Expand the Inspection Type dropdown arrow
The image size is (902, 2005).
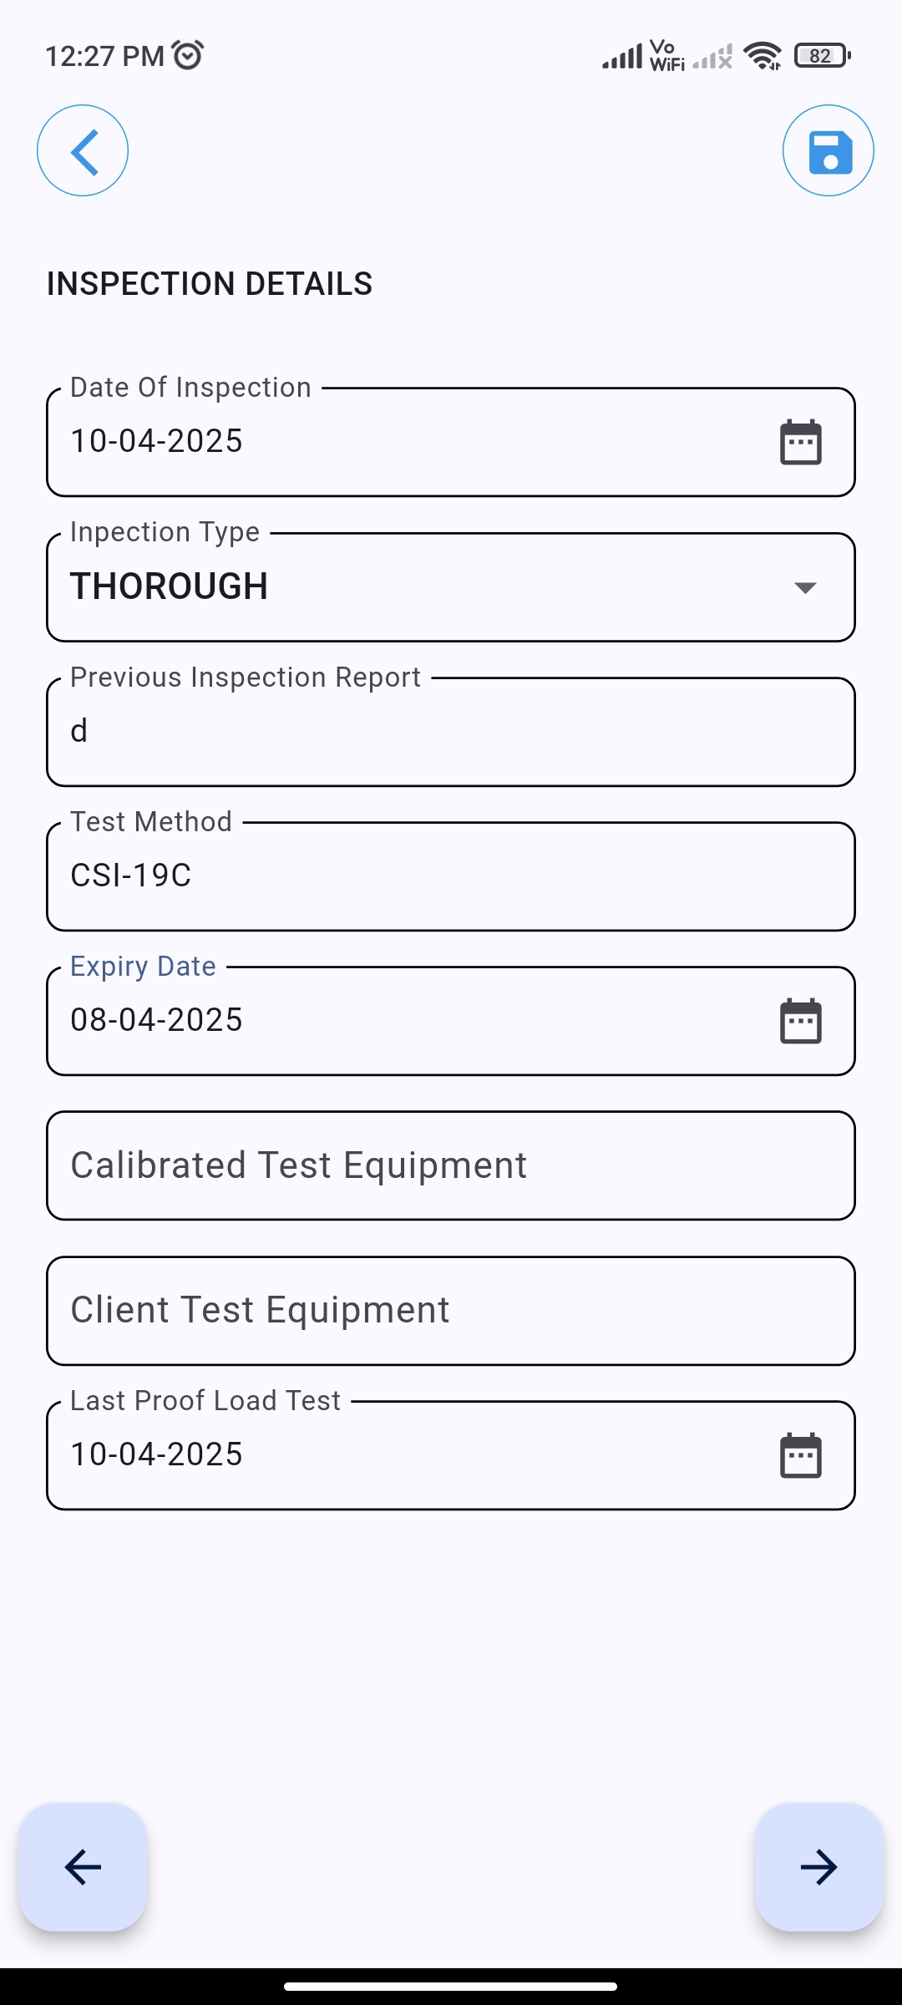805,587
